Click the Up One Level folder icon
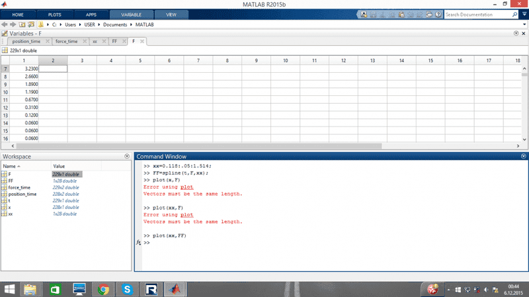The height and width of the screenshot is (297, 529). (x=22, y=24)
